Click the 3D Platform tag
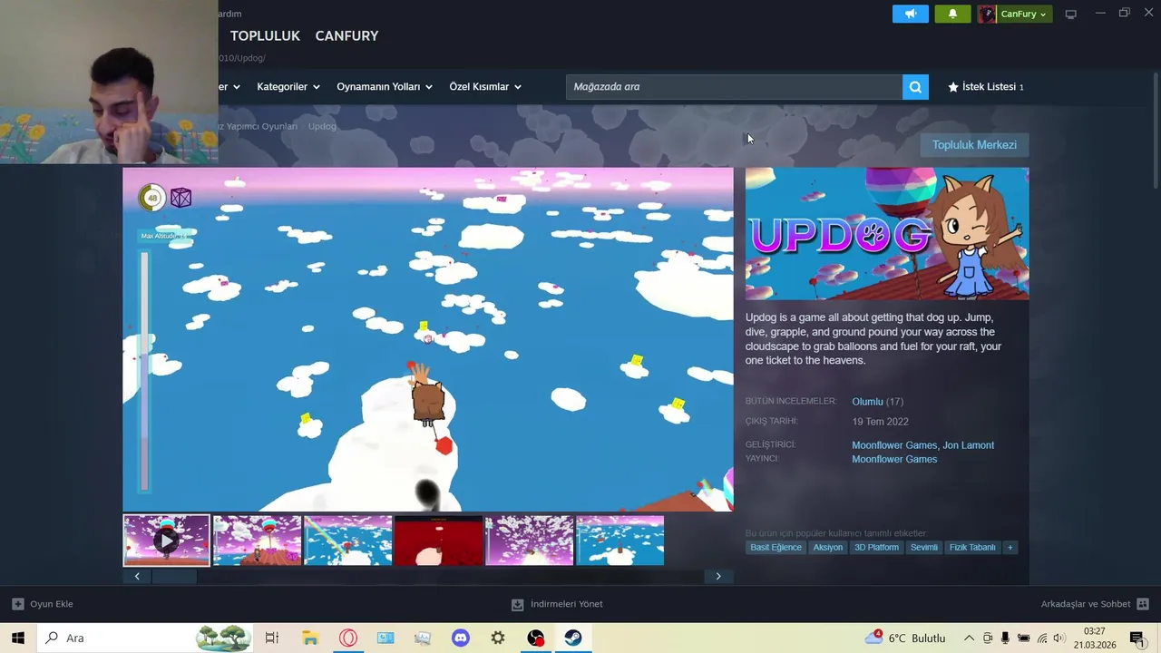This screenshot has height=653, width=1161. 876,547
